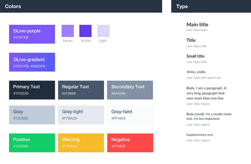The image size is (251, 164).
Task: Select the Gray-light color swatch
Action: click(81, 115)
